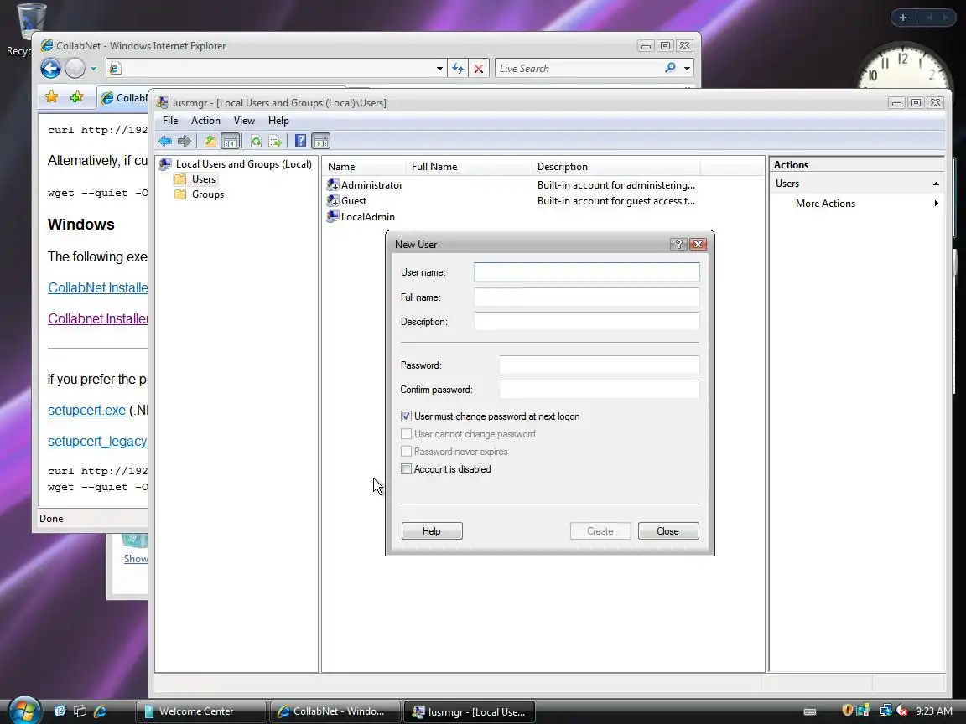Toggle Show/Hide Console Tree toolbar icon
The height and width of the screenshot is (724, 966).
point(231,141)
